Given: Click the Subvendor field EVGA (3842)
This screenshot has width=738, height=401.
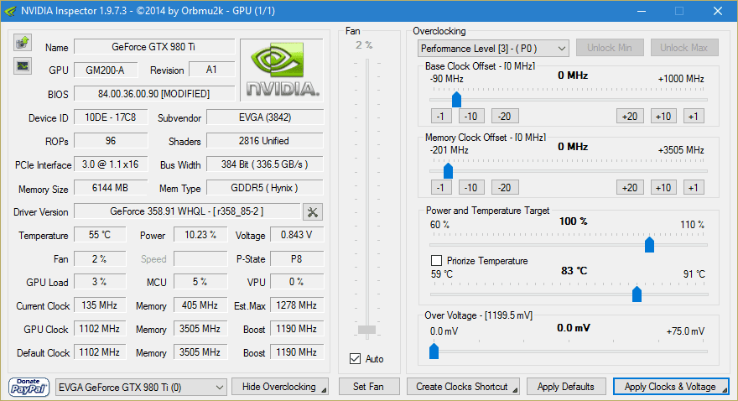Looking at the screenshot, I should coord(265,117).
